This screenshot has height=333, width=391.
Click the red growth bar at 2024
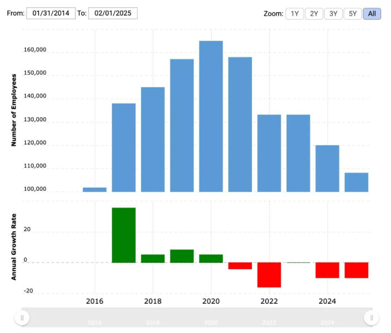click(327, 270)
